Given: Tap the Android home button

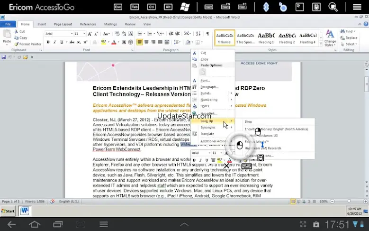Looking at the screenshot, I should [x=35, y=224].
